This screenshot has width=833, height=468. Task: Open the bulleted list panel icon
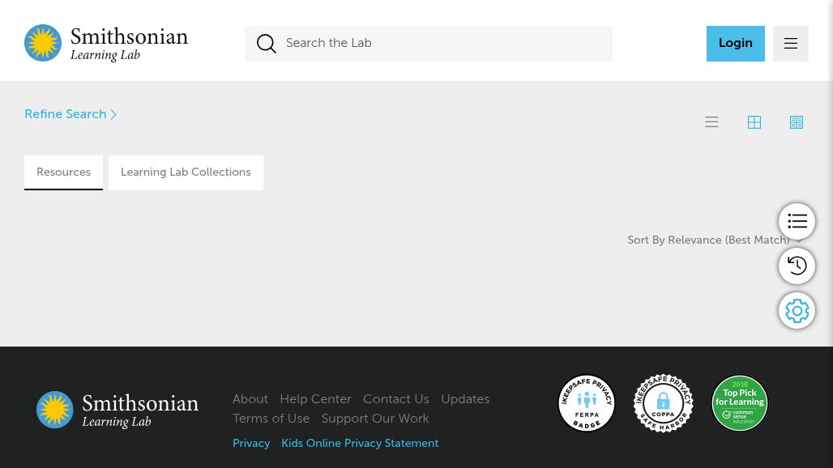coord(797,221)
